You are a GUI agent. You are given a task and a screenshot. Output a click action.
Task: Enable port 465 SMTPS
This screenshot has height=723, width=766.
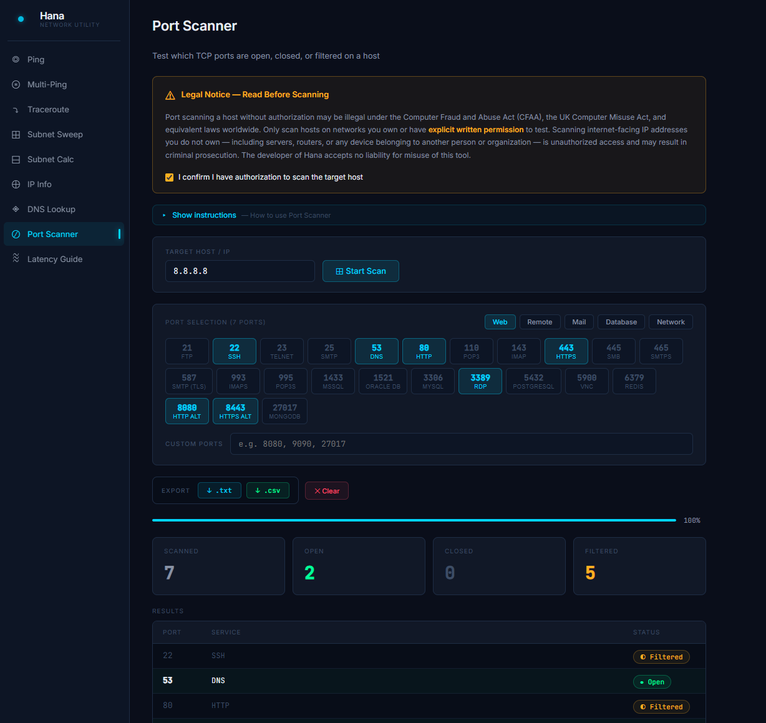pos(661,351)
